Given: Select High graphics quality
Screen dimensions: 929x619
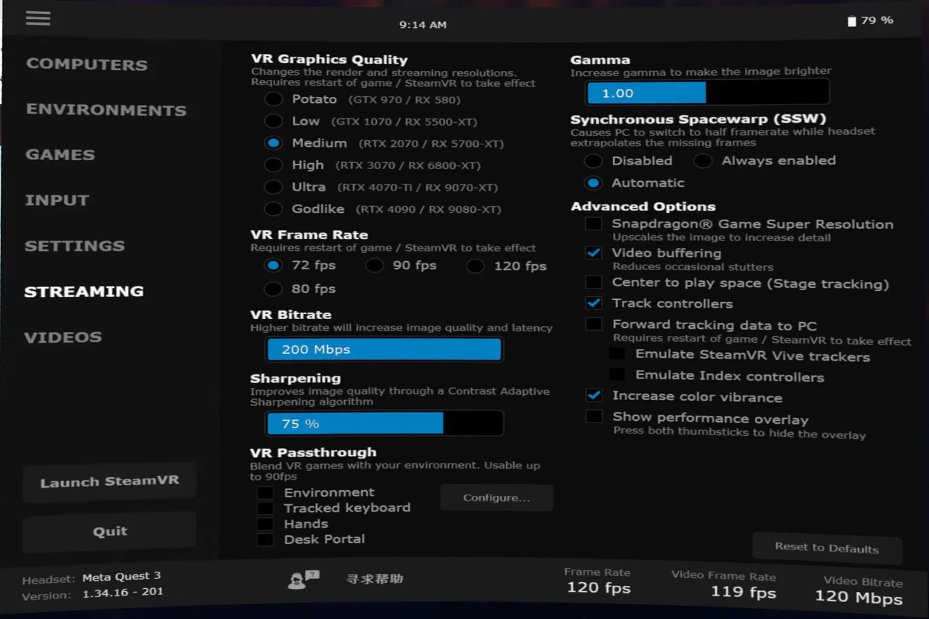Looking at the screenshot, I should click(273, 165).
